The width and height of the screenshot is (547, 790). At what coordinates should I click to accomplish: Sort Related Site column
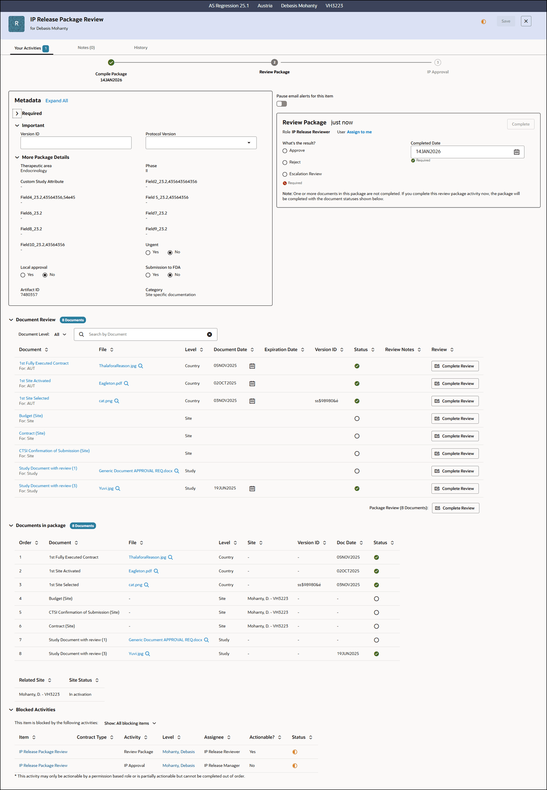tap(50, 680)
